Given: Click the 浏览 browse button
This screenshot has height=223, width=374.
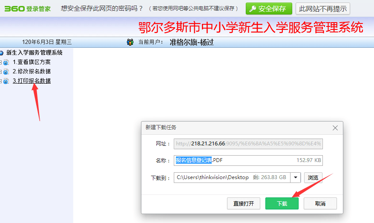Looking at the screenshot, I should (x=313, y=178).
